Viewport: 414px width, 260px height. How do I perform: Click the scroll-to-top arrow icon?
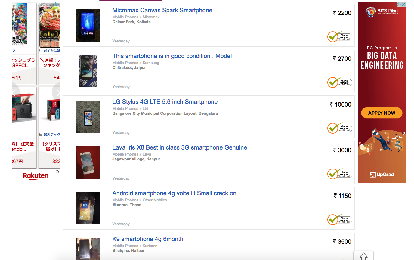(363, 256)
